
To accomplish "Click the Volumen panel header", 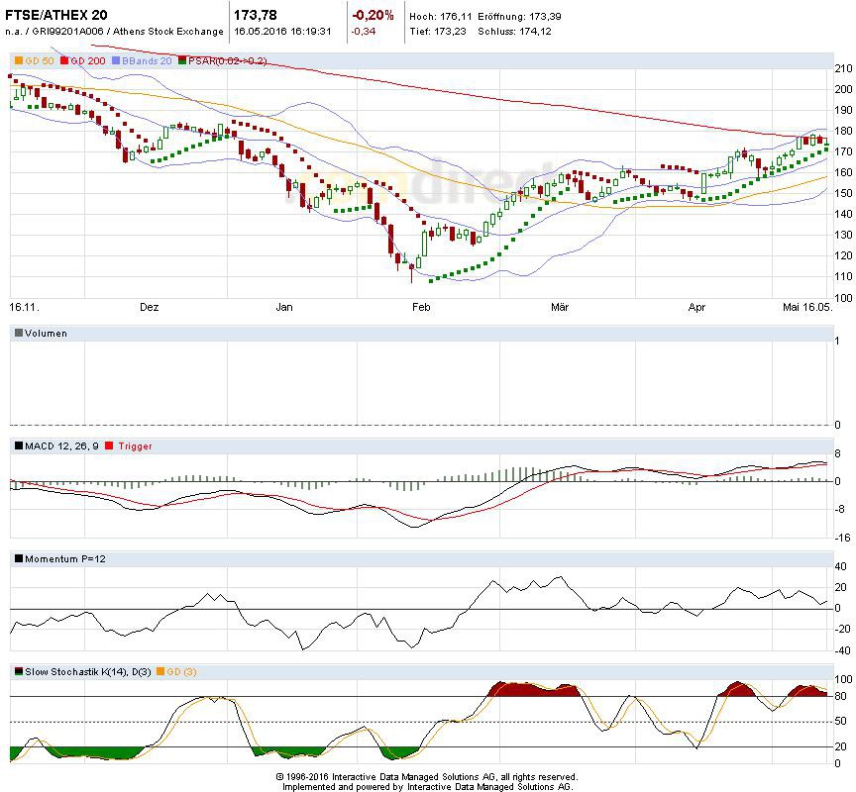I will 46,334.
